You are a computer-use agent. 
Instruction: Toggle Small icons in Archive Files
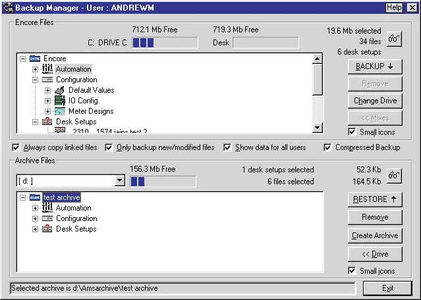pos(352,271)
